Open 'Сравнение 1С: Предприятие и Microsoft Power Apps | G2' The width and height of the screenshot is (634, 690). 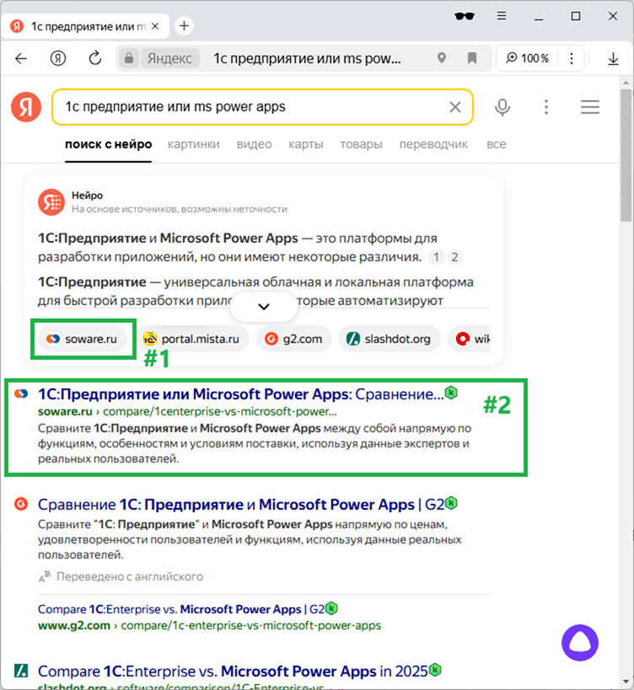pos(241,505)
